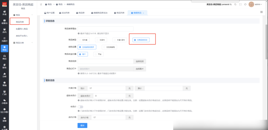Screen dimensions: 268x130
Task: Open the 生活圈 sidebar section
Action: 4,128
